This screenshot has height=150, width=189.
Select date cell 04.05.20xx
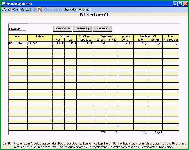click(x=18, y=43)
